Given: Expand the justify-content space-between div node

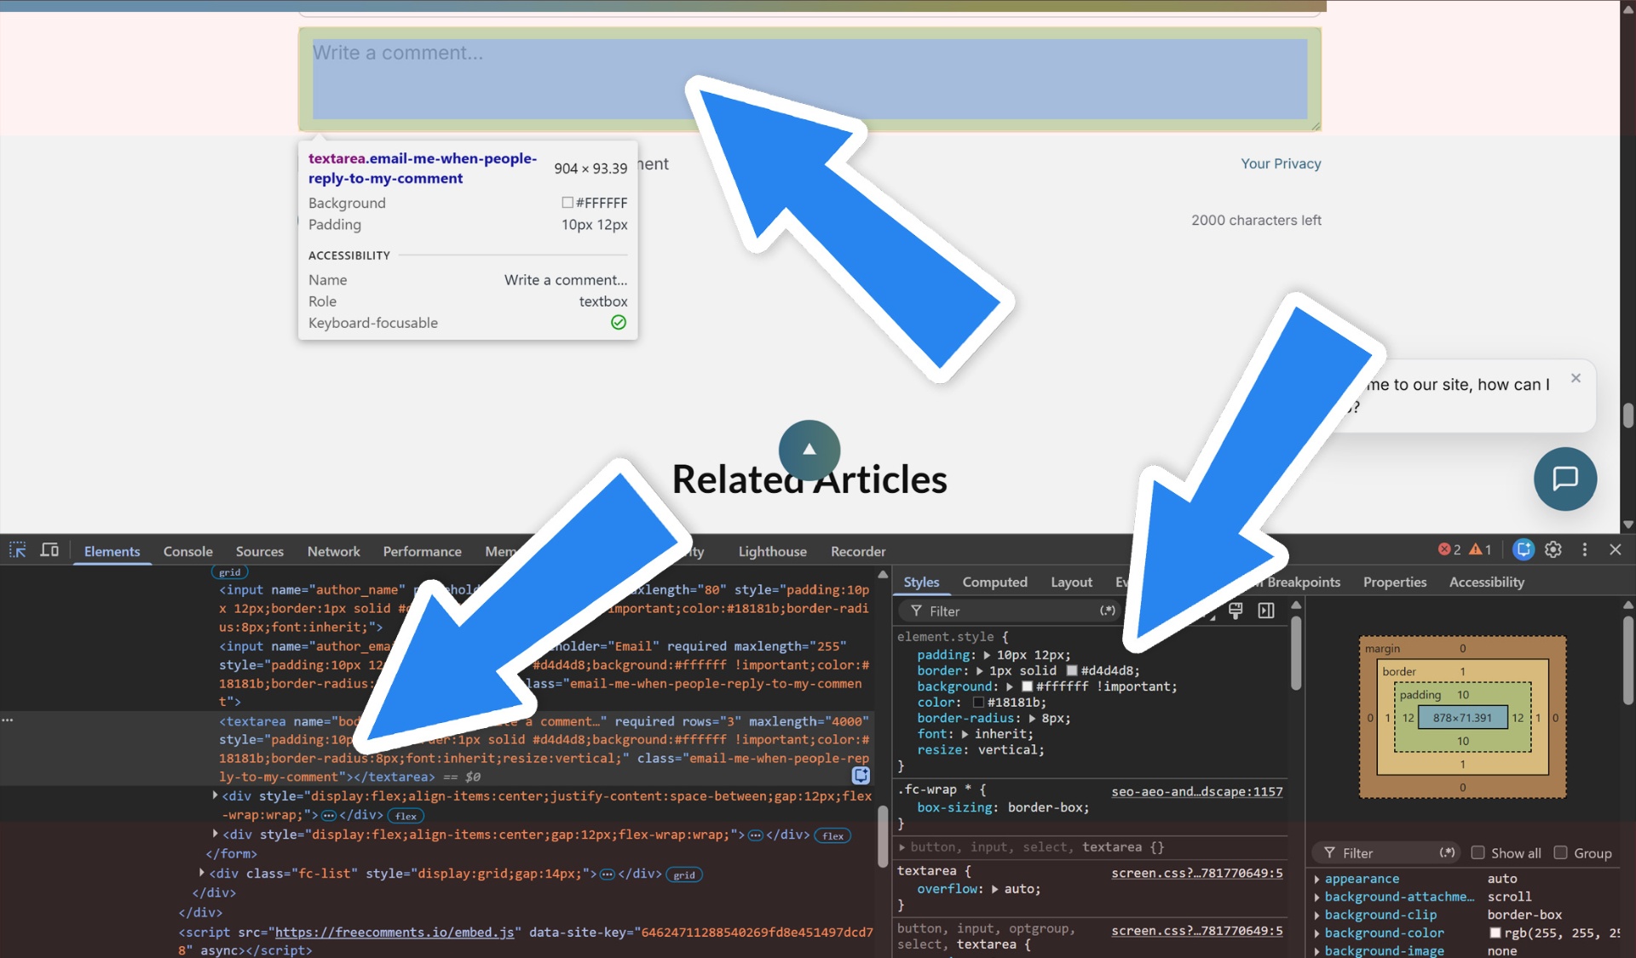Looking at the screenshot, I should [215, 795].
